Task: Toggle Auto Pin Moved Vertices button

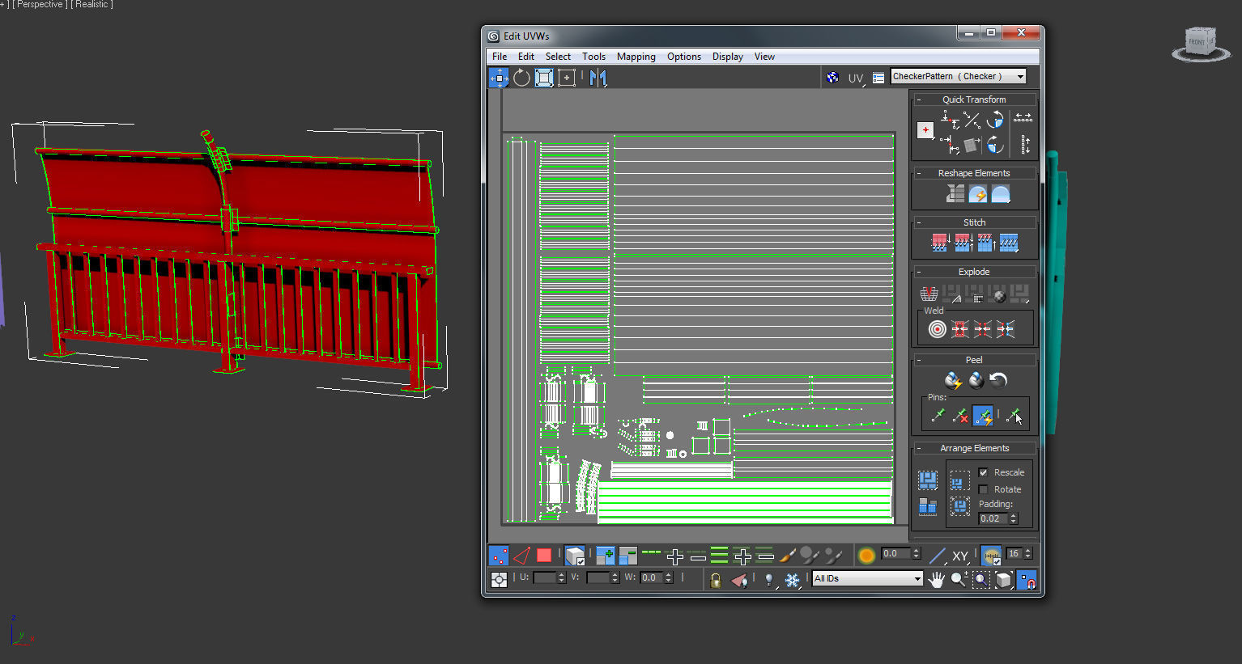Action: click(983, 416)
